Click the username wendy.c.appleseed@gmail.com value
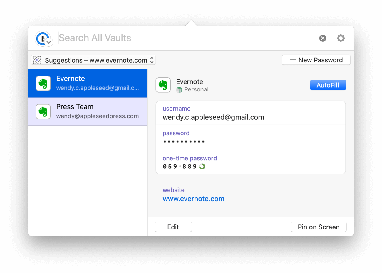 click(x=213, y=117)
